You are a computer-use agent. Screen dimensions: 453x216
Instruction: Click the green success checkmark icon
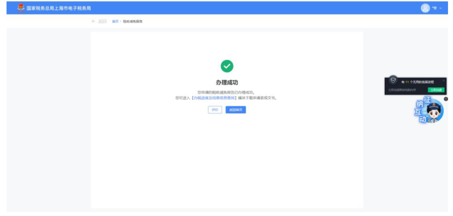[227, 66]
